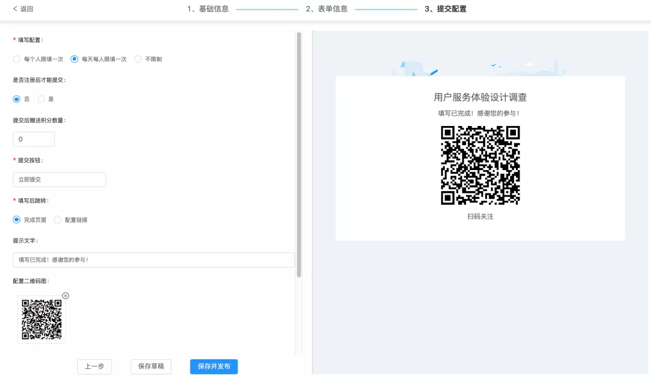651x381 pixels.
Task: Select 每个人限填一次 radio option
Action: pos(38,59)
